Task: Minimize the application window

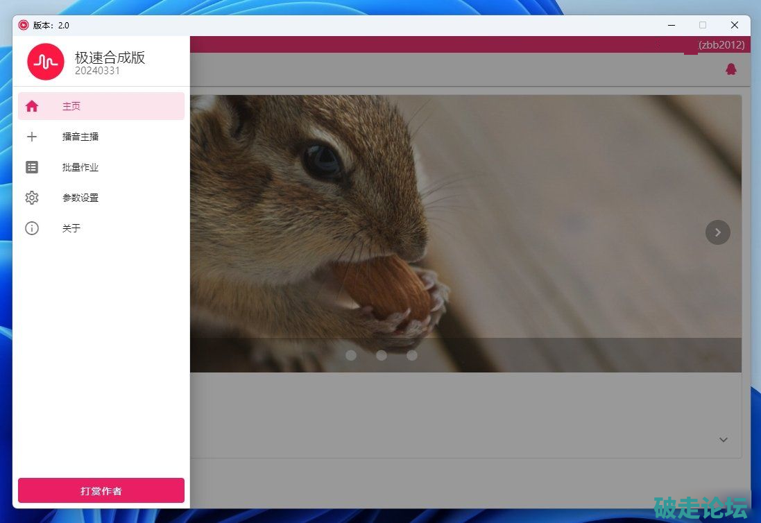Action: (672, 25)
